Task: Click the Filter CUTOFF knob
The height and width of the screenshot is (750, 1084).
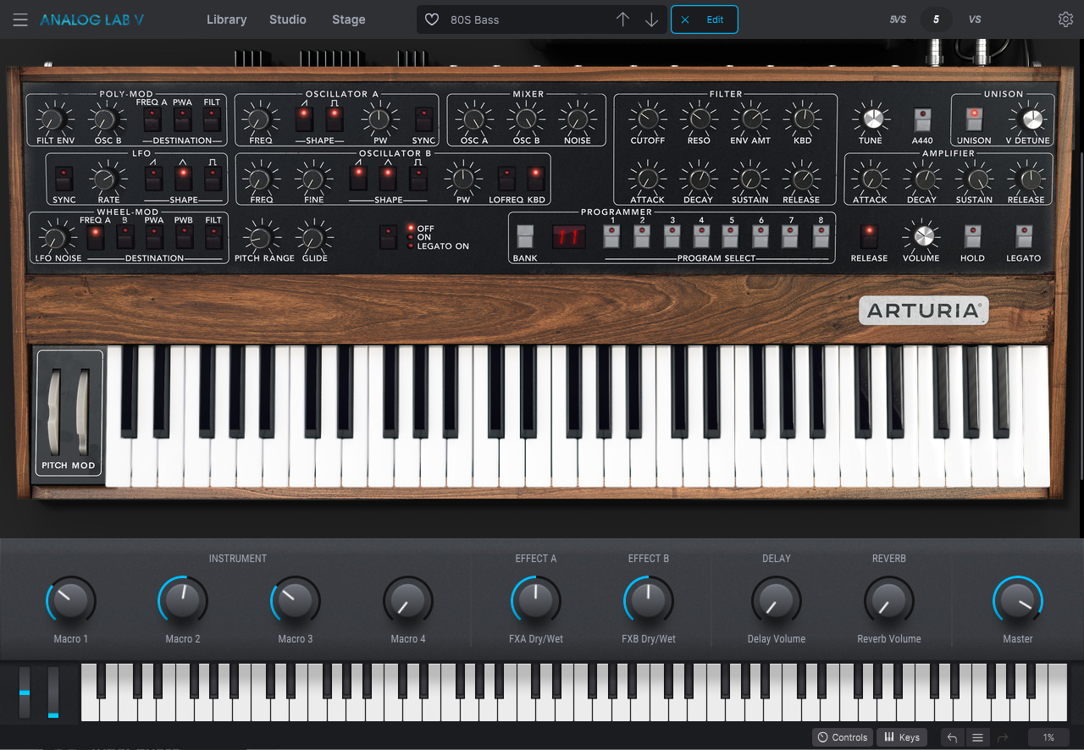Action: coord(648,119)
